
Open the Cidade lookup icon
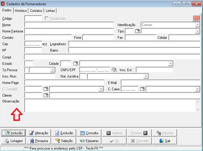coord(76,63)
